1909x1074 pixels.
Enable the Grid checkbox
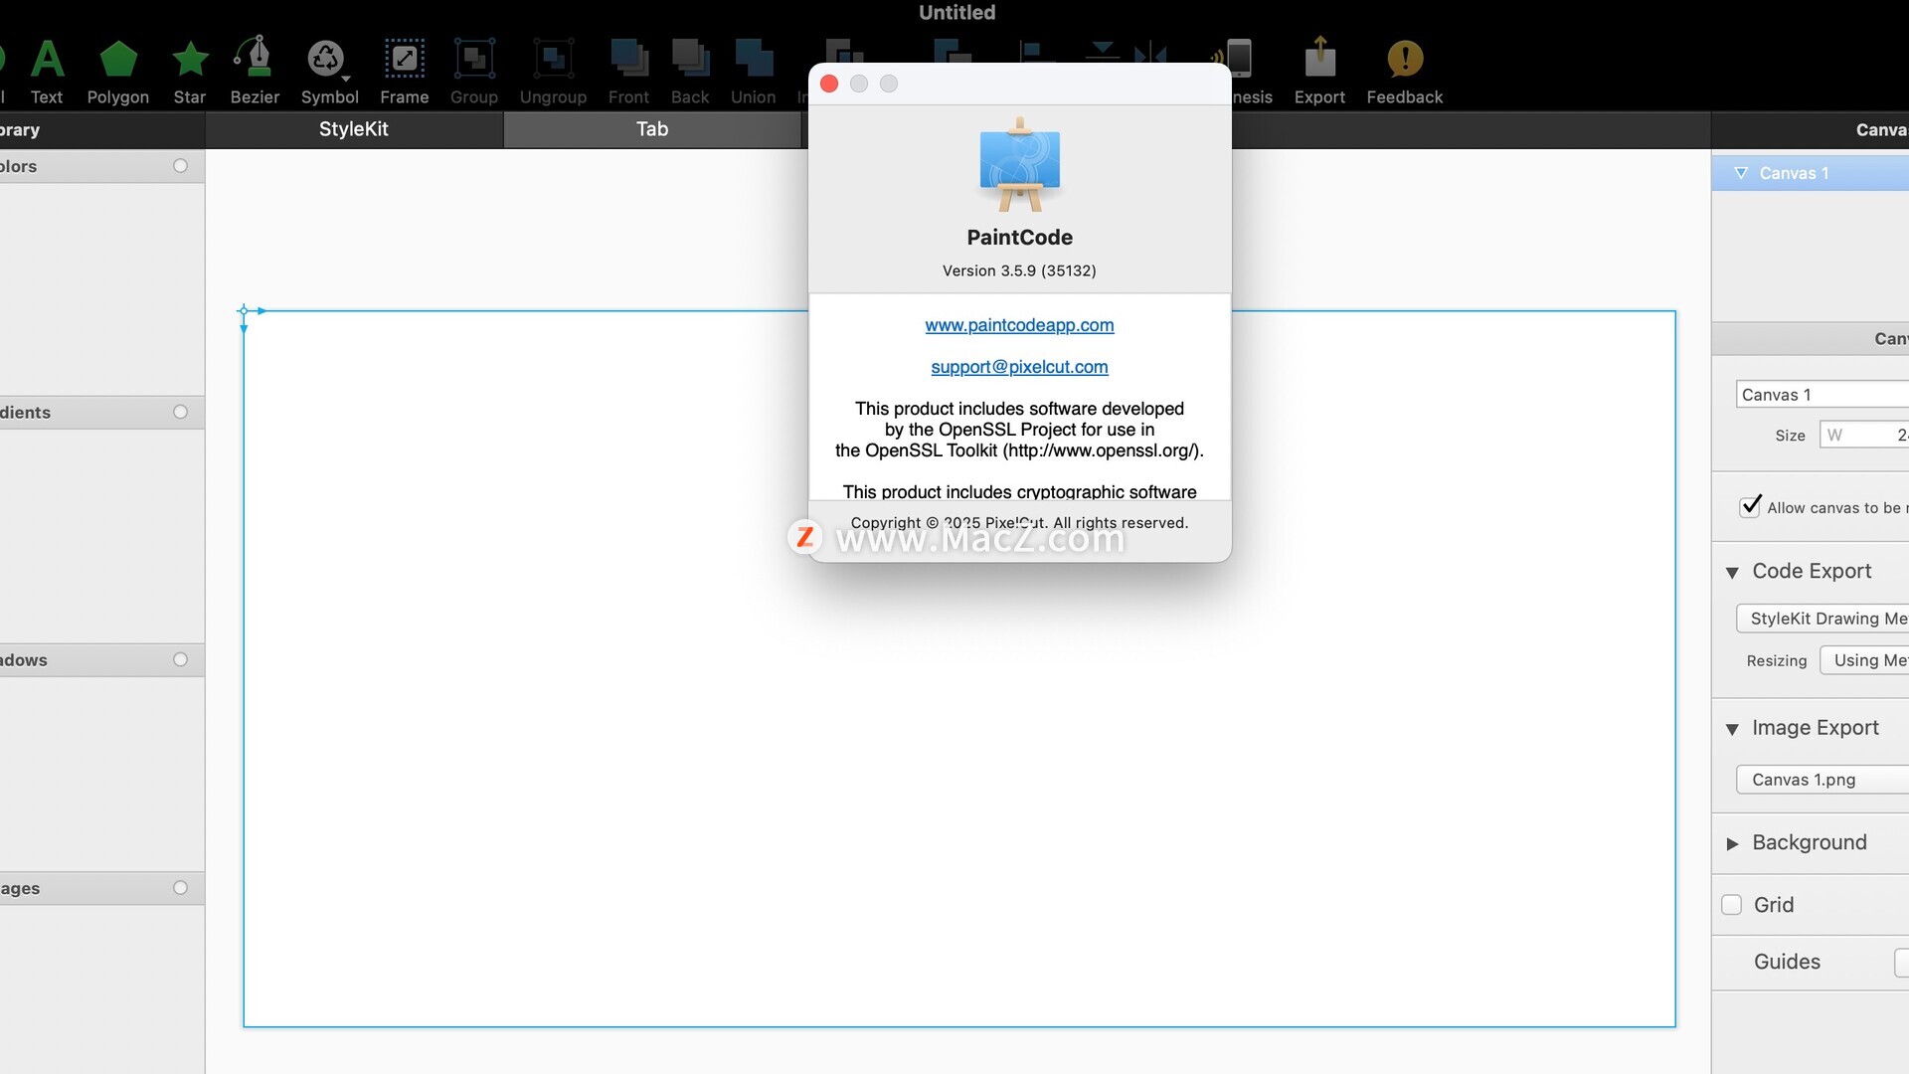1731,905
